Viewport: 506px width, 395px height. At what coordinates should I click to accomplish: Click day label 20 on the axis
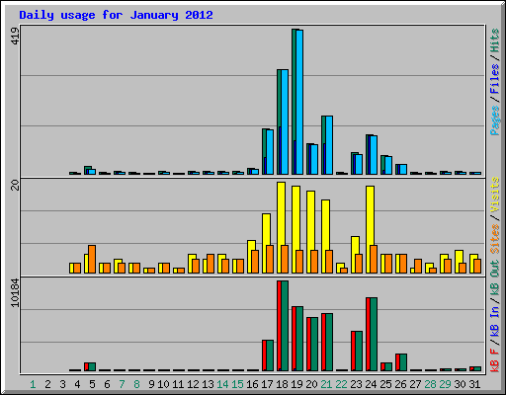[311, 384]
